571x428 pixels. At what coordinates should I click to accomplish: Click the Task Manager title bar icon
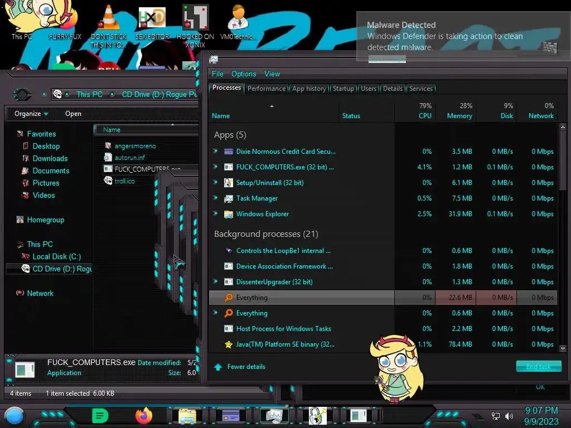214,60
